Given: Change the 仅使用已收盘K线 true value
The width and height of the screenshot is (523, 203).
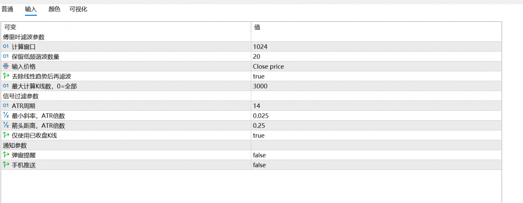Looking at the screenshot, I should [x=376, y=135].
